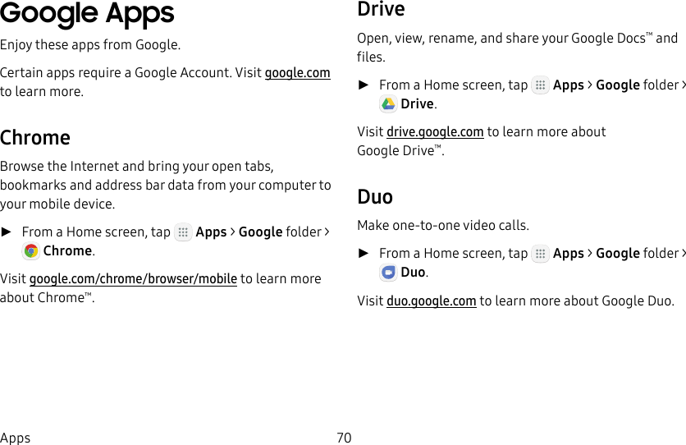This screenshot has width=686, height=445.
Task: Open the google.com/chrome/browser/mobile link
Action: [133, 278]
